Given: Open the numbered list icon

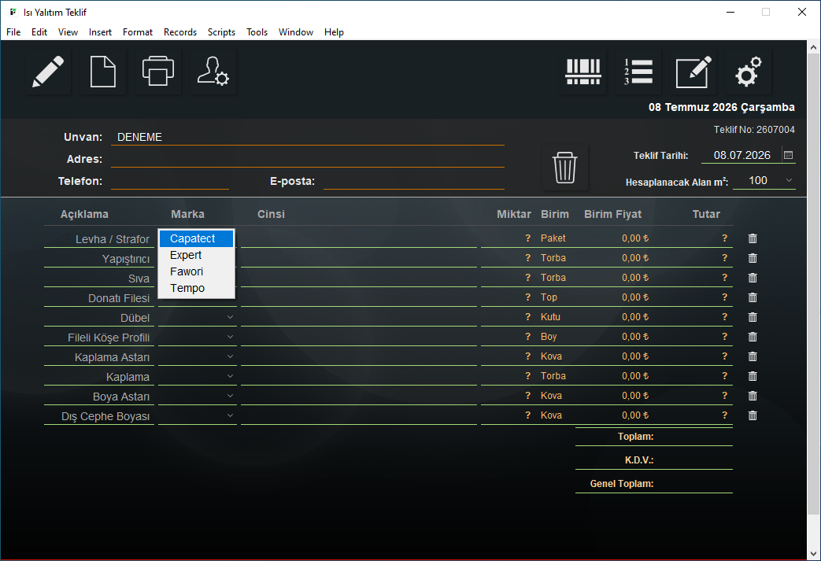Looking at the screenshot, I should pos(638,72).
